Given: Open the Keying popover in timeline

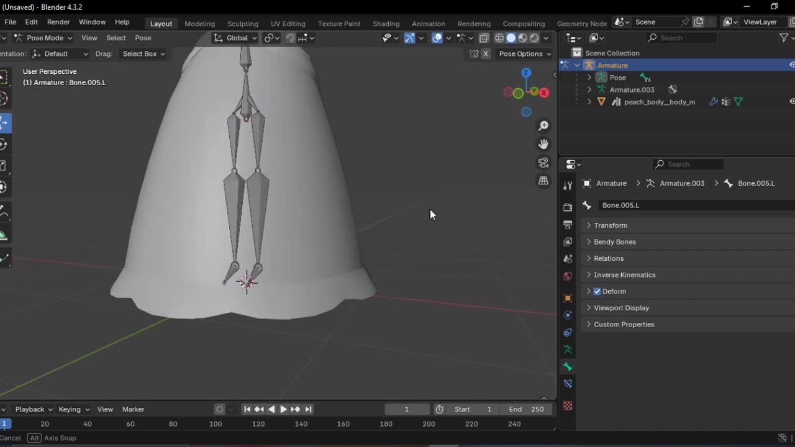Looking at the screenshot, I should pyautogui.click(x=73, y=409).
